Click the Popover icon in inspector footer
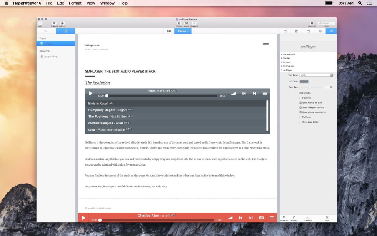Screen dimensions: 377x236 click(x=284, y=218)
